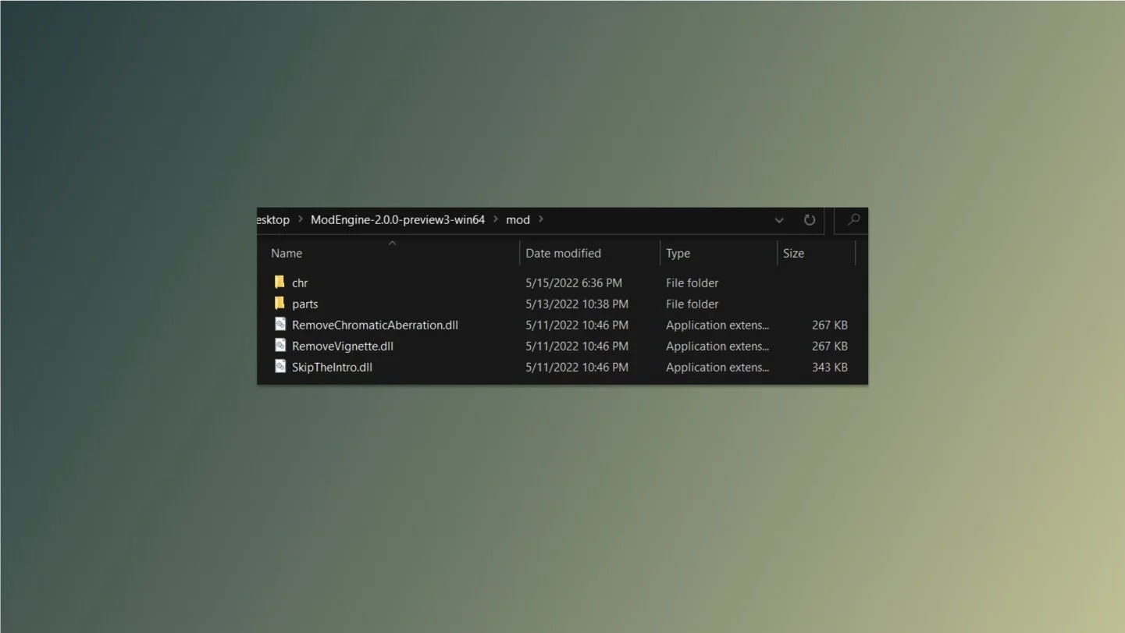Viewport: 1125px width, 633px height.
Task: Select the parts folder icon
Action: pyautogui.click(x=279, y=304)
